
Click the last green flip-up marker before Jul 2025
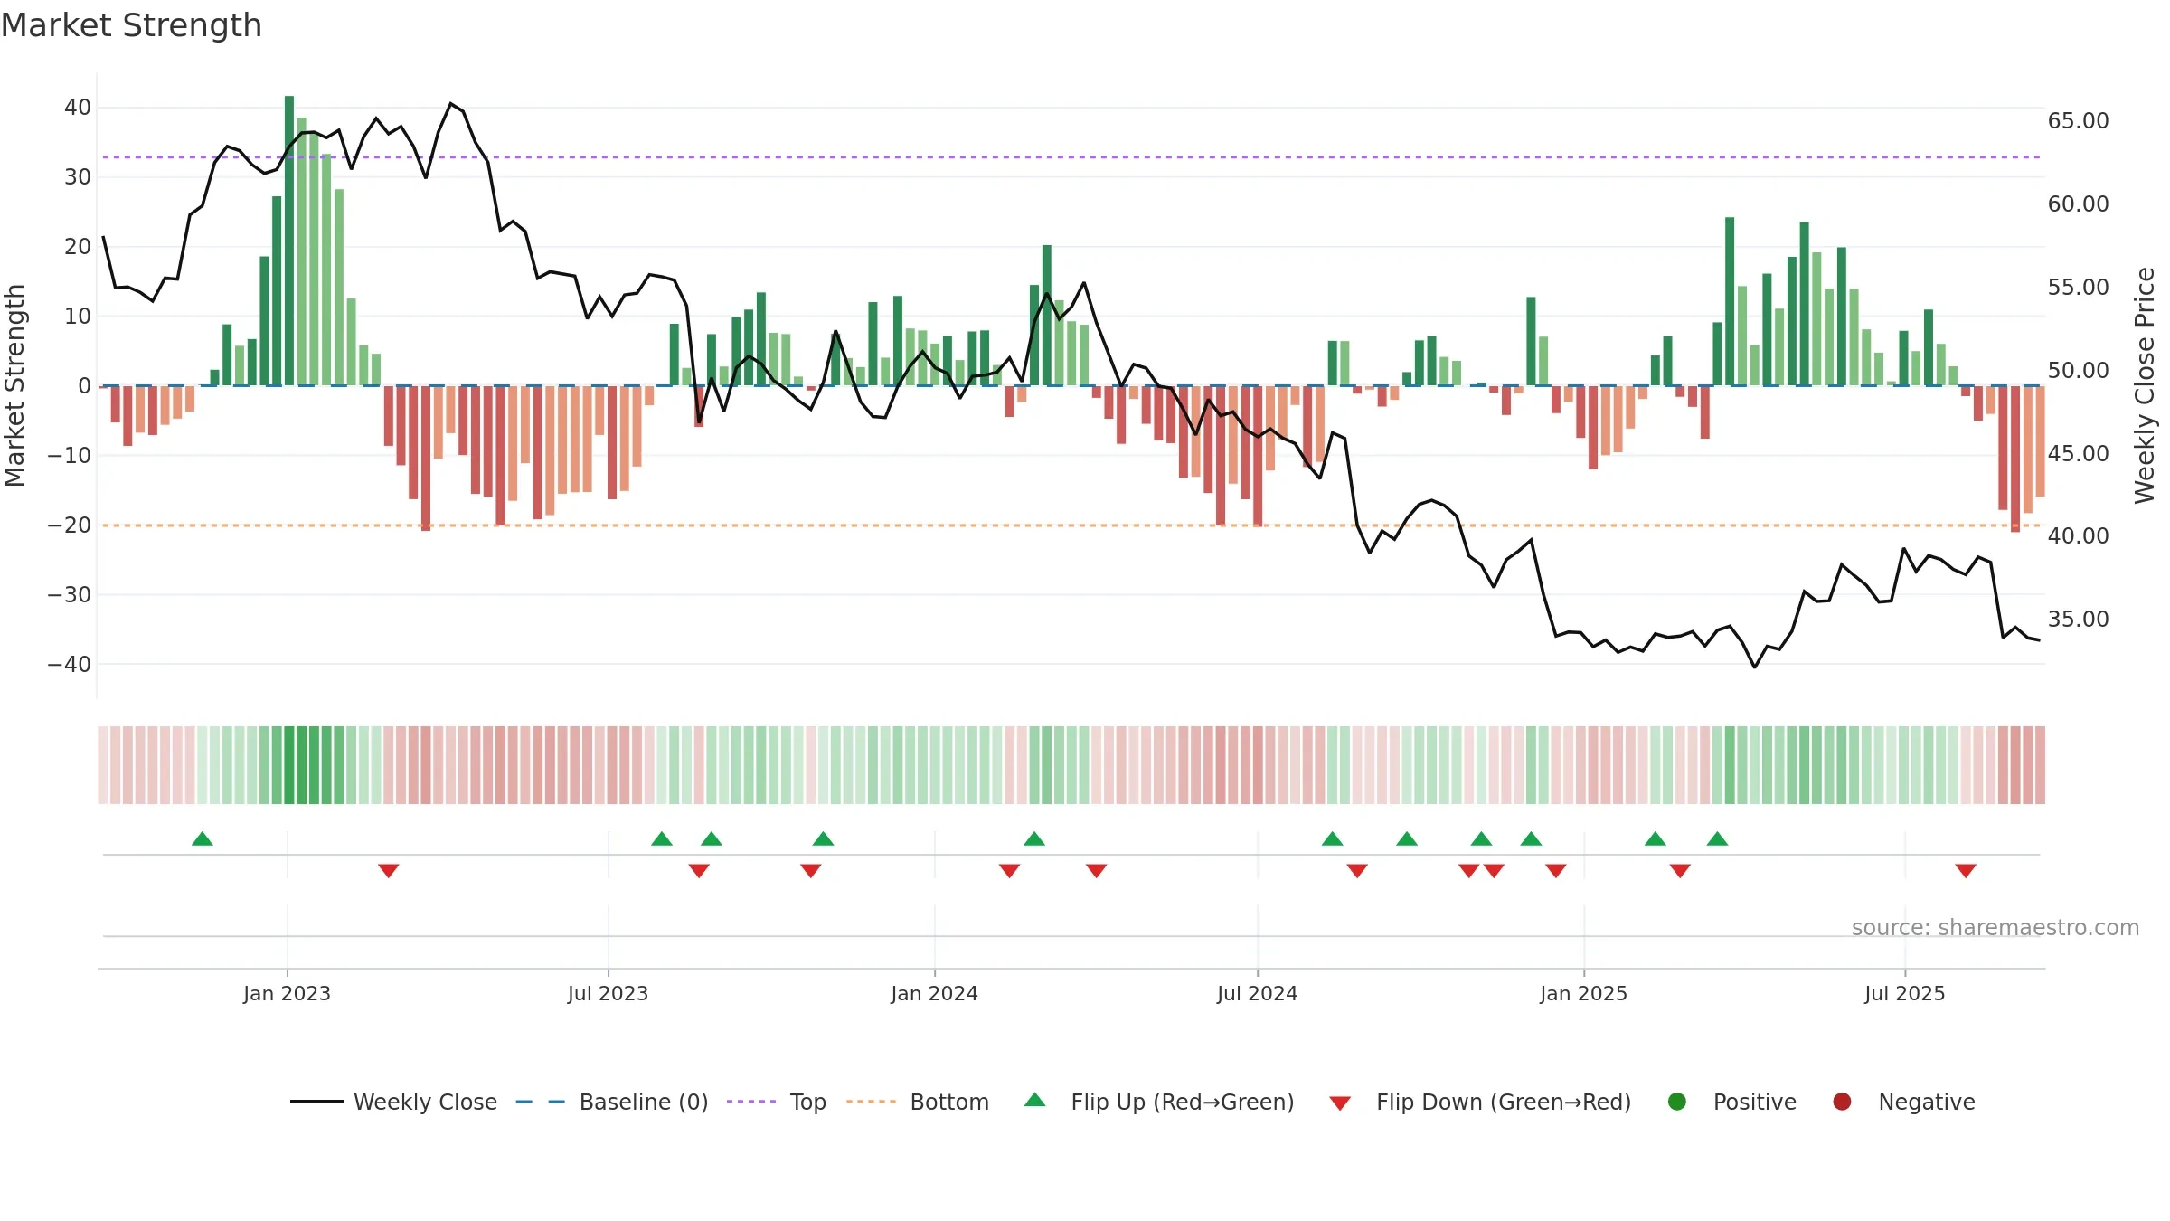point(1718,838)
